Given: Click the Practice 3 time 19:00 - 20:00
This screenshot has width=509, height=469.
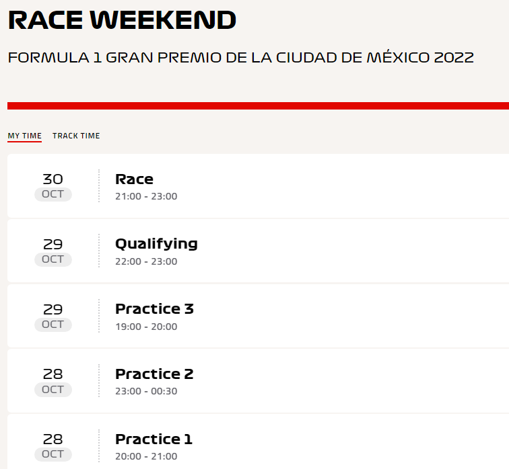Looking at the screenshot, I should point(146,327).
